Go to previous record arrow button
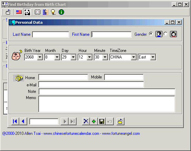Viewport: 191px width, 151px height. [23, 121]
